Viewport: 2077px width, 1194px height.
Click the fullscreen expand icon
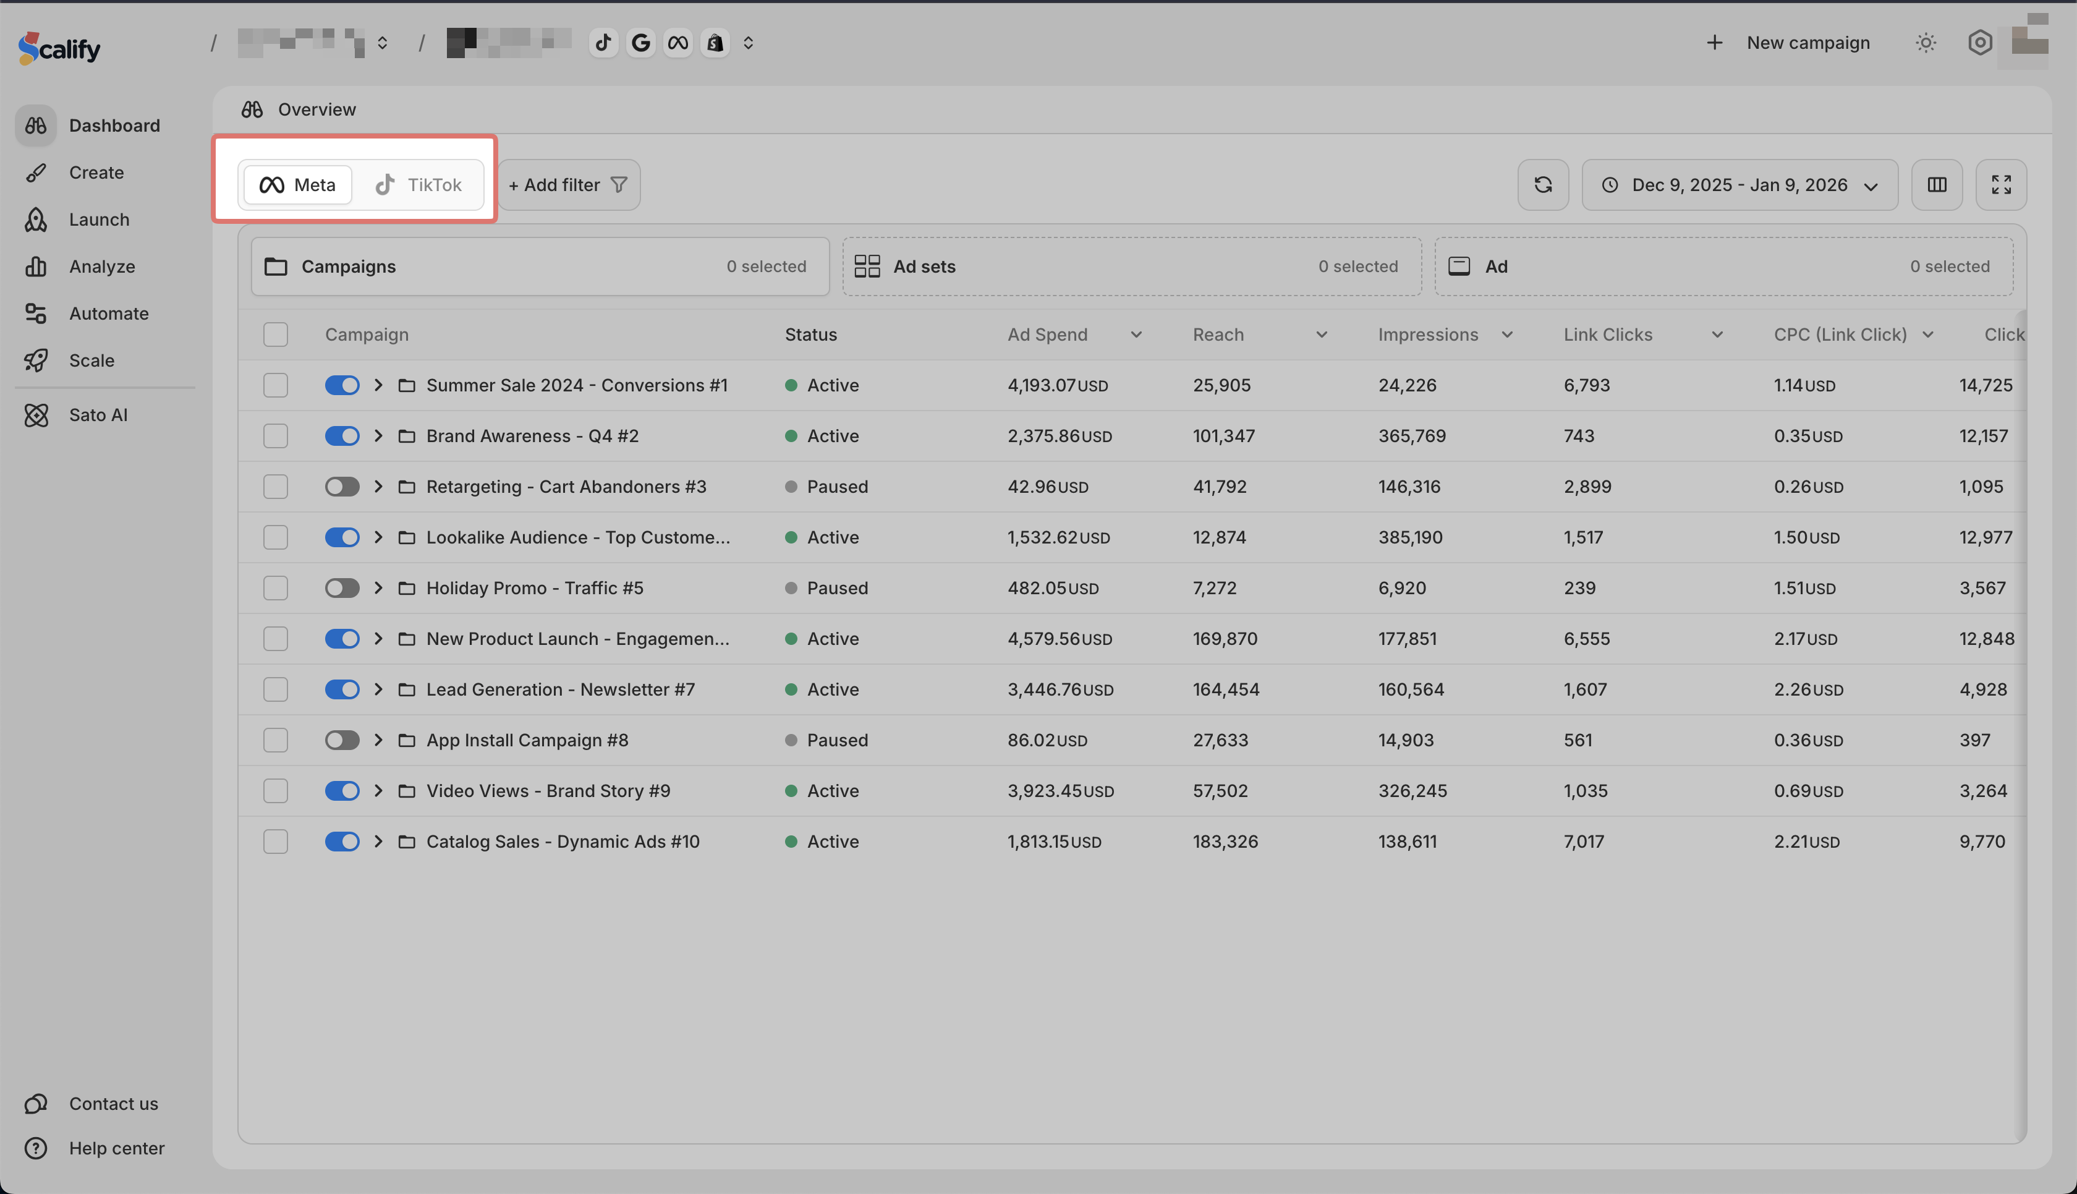pyautogui.click(x=2001, y=184)
